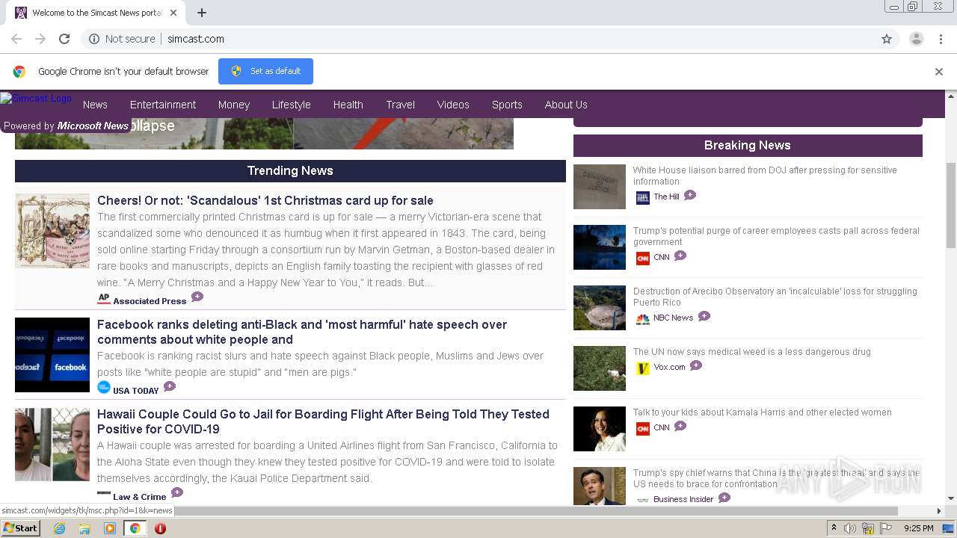Viewport: 957px width, 538px height.
Task: Open Trump's spy chief China threat story
Action: (x=776, y=478)
